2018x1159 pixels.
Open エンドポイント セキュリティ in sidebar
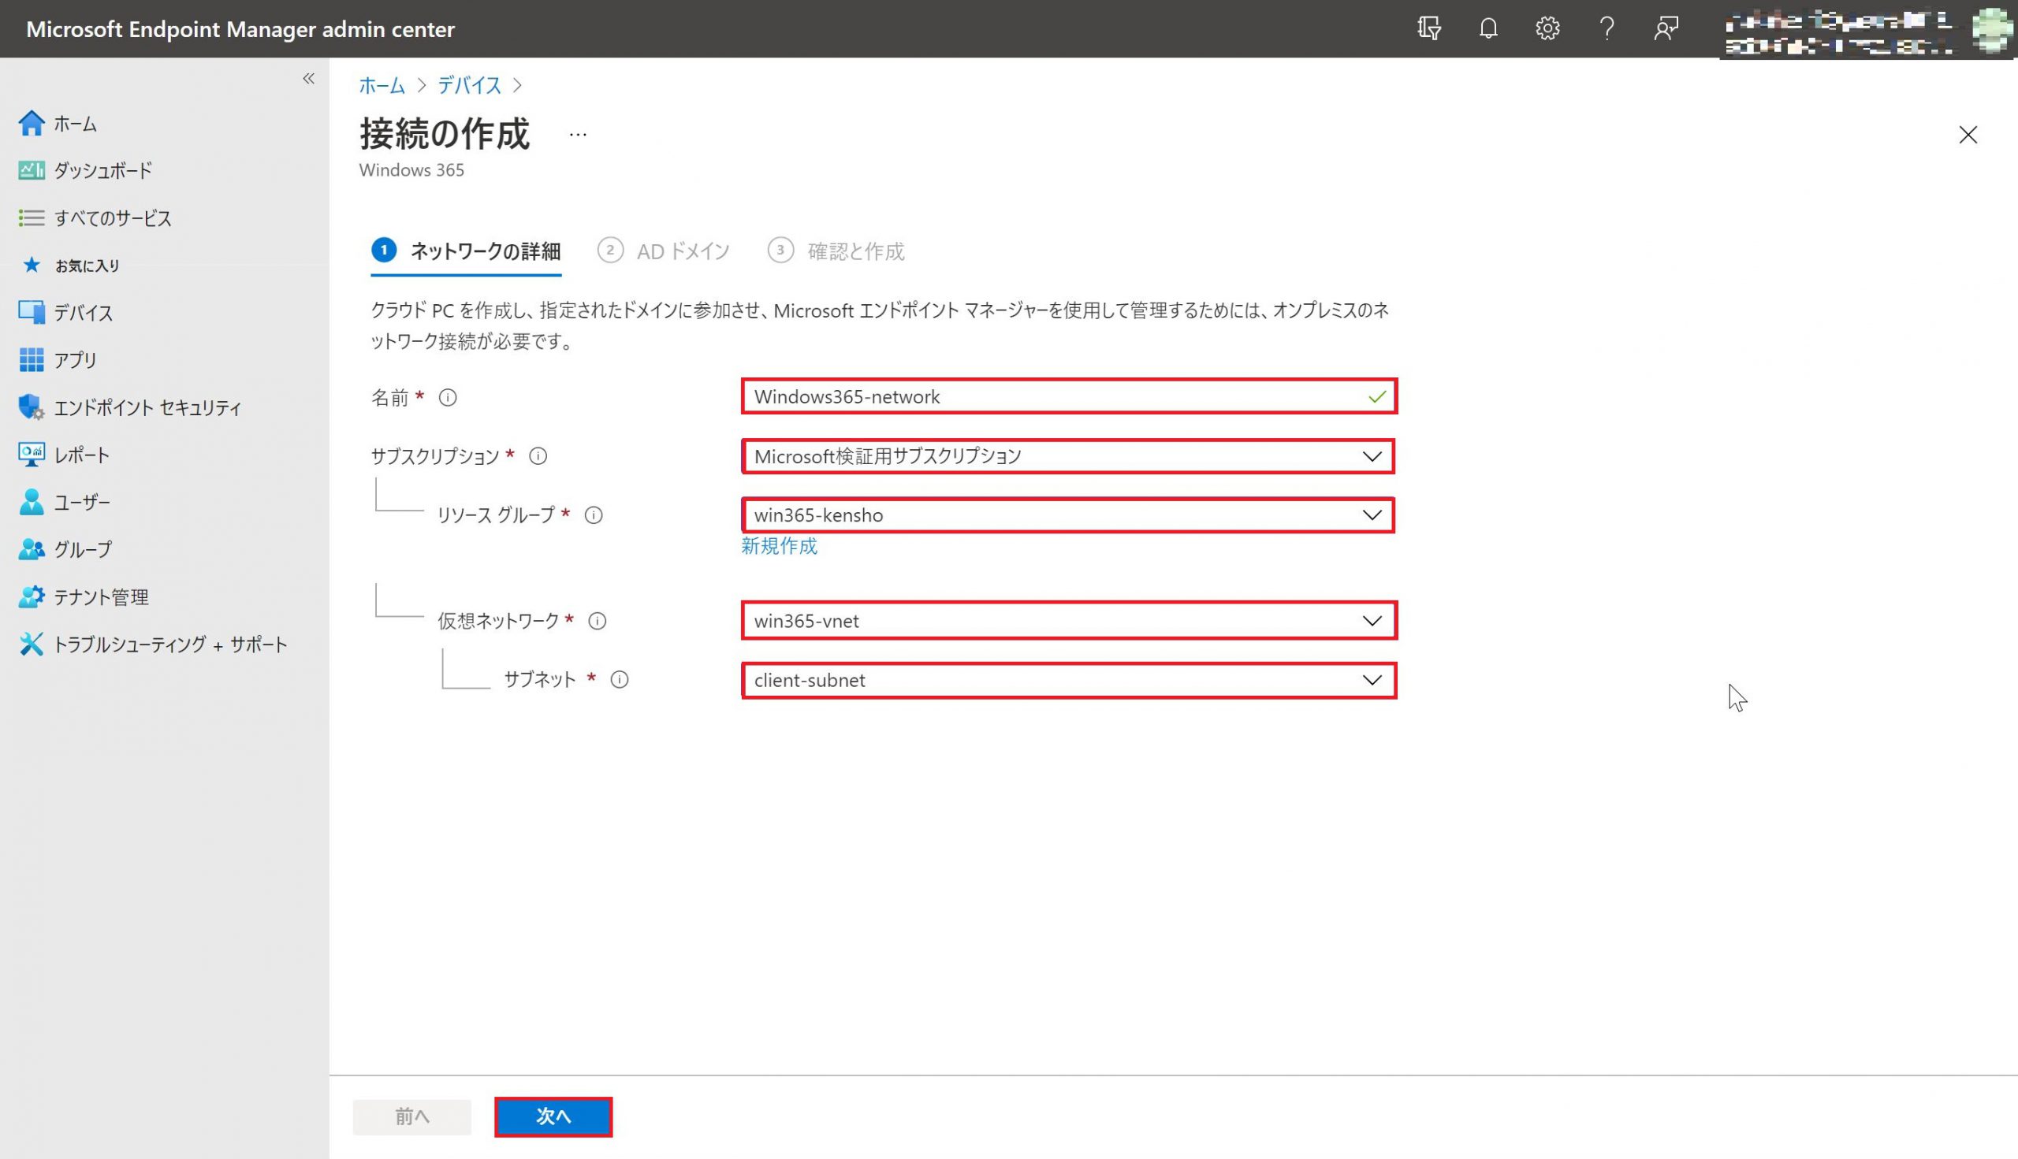pyautogui.click(x=147, y=407)
